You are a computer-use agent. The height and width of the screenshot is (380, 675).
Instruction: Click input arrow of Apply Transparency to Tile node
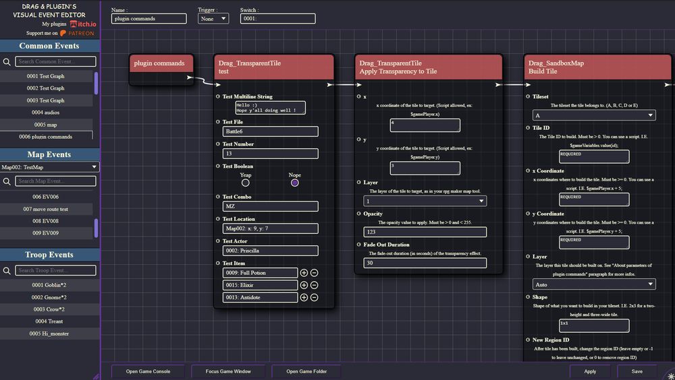[x=358, y=85]
